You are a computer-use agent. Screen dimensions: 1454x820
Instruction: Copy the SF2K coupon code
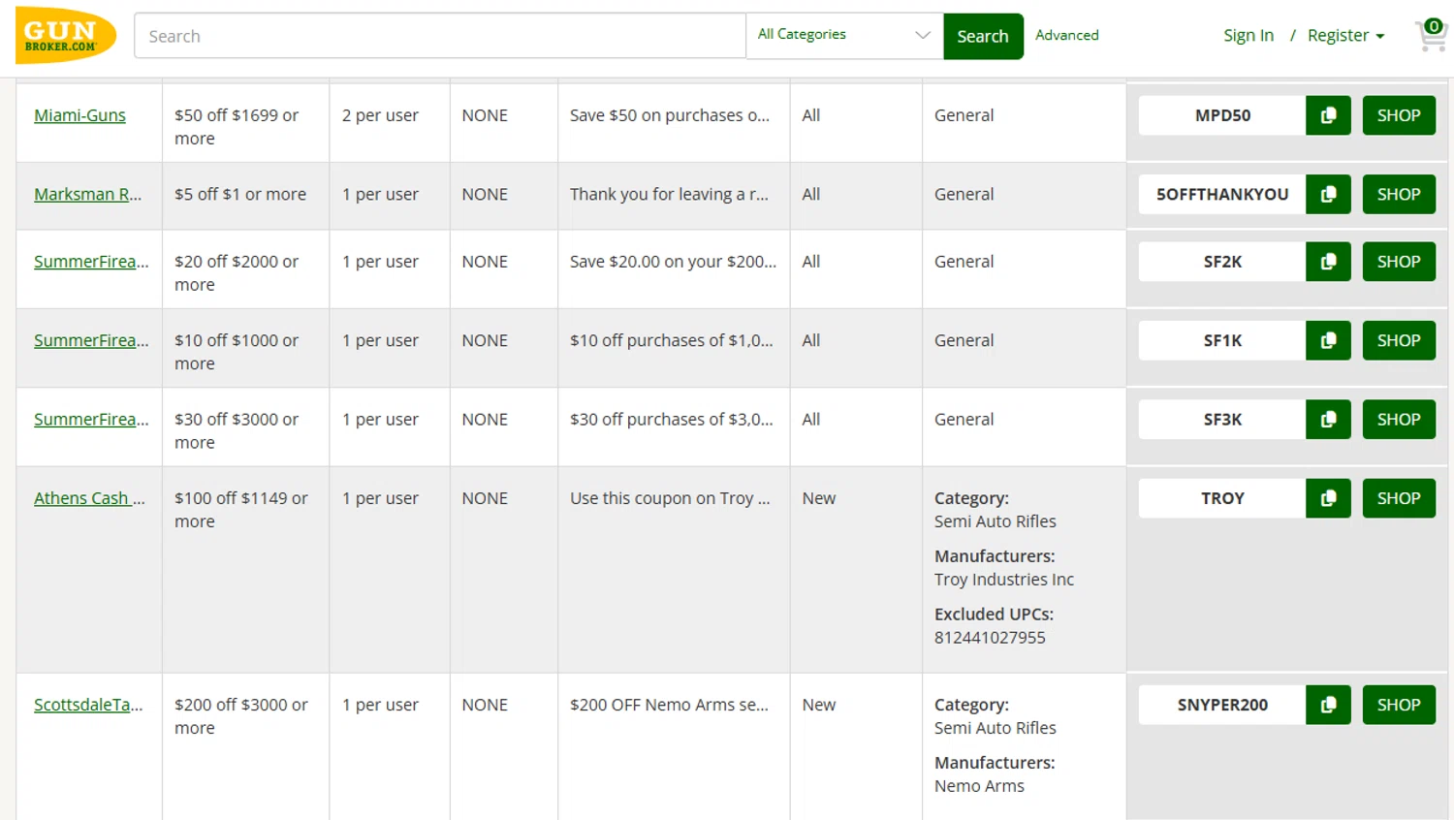click(x=1328, y=262)
